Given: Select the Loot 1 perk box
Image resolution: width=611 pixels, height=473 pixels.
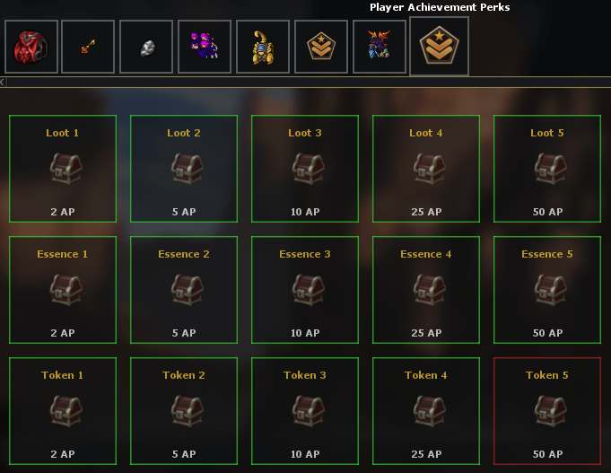Looking at the screenshot, I should pos(63,169).
